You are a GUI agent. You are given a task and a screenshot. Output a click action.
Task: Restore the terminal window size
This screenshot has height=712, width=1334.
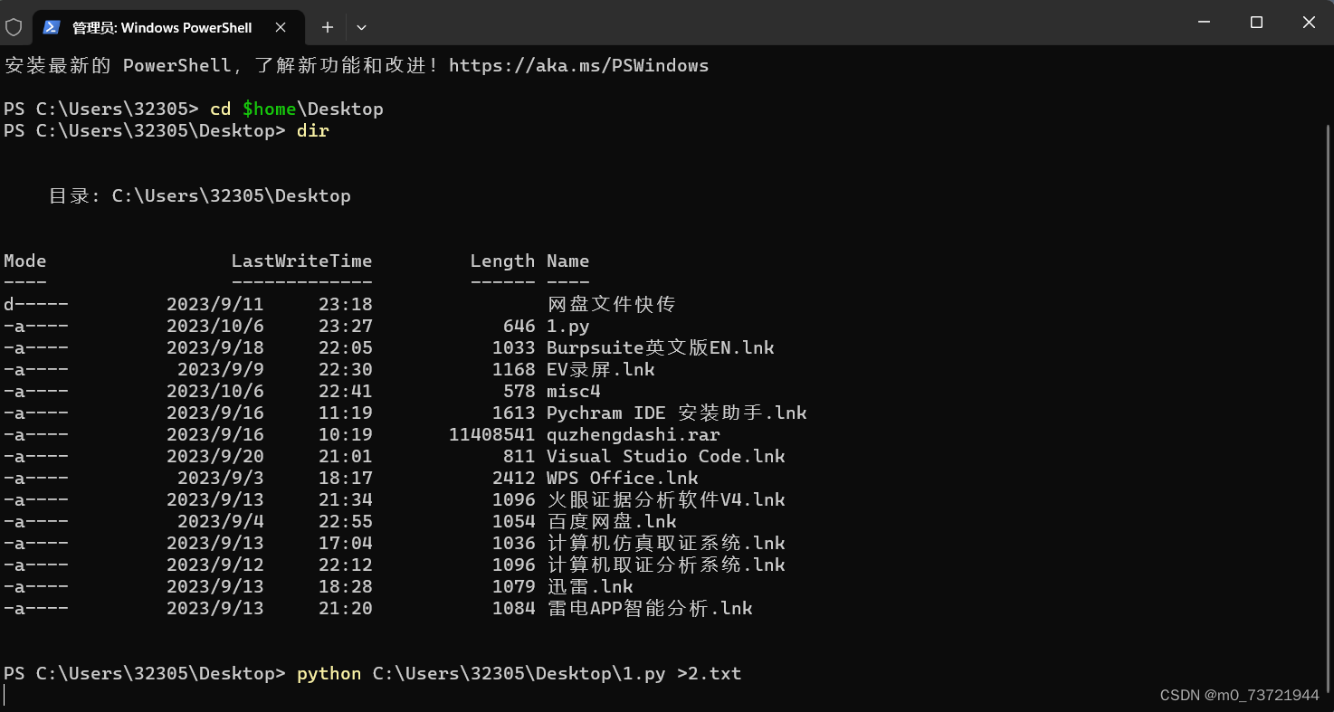click(x=1256, y=23)
